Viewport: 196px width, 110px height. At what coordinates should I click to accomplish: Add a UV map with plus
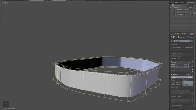coord(192,91)
